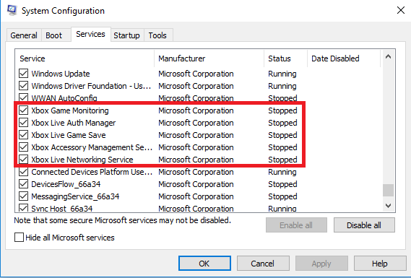Open the Boot tab
411x278 pixels.
[53, 35]
